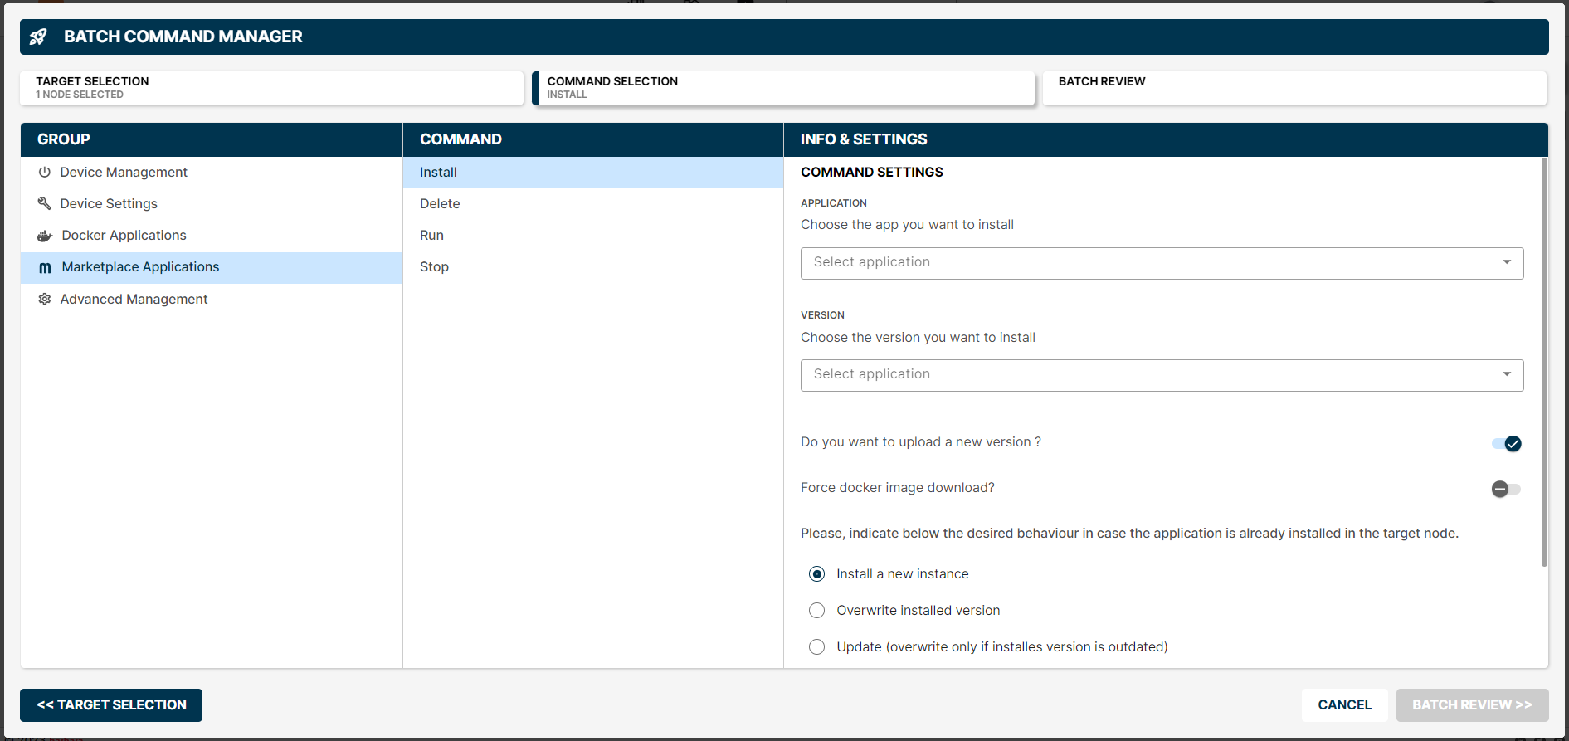Disable the upload new version toggle
1569x741 pixels.
pos(1506,443)
